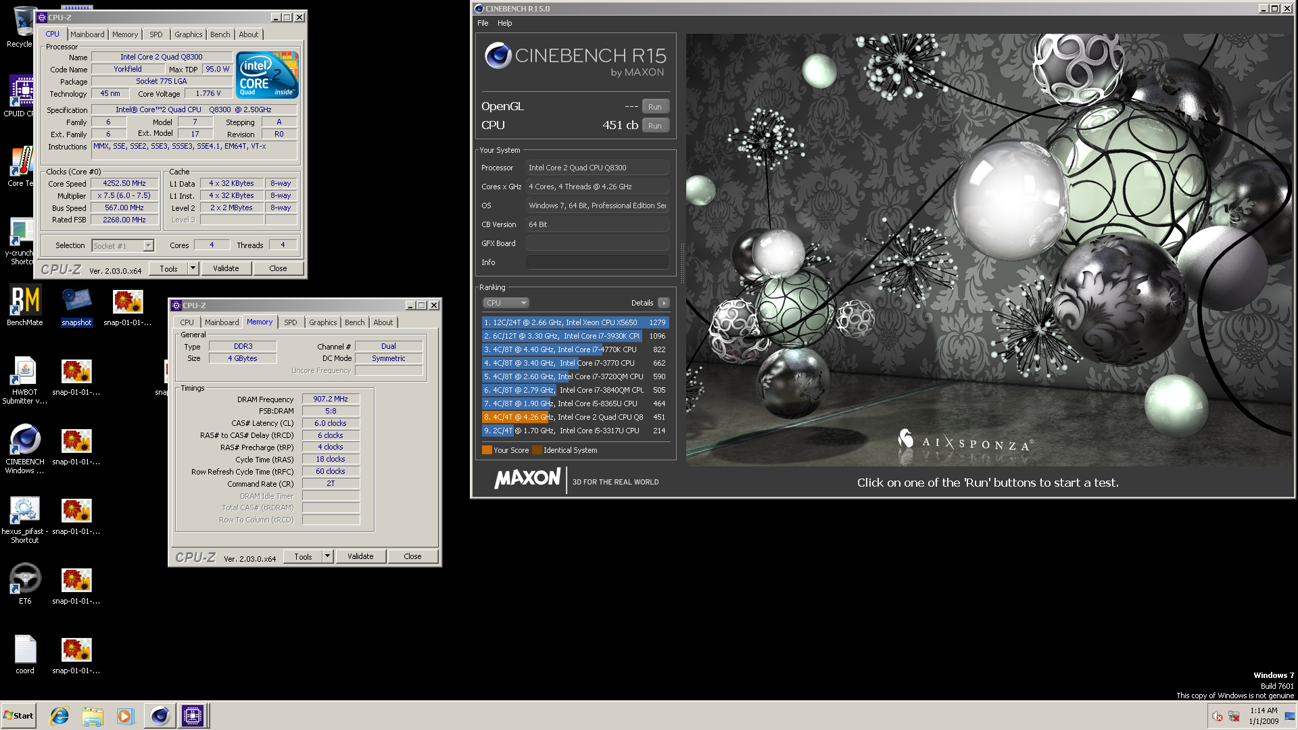Run the CPU benchmark in Cinebench
The height and width of the screenshot is (730, 1298).
pos(655,126)
